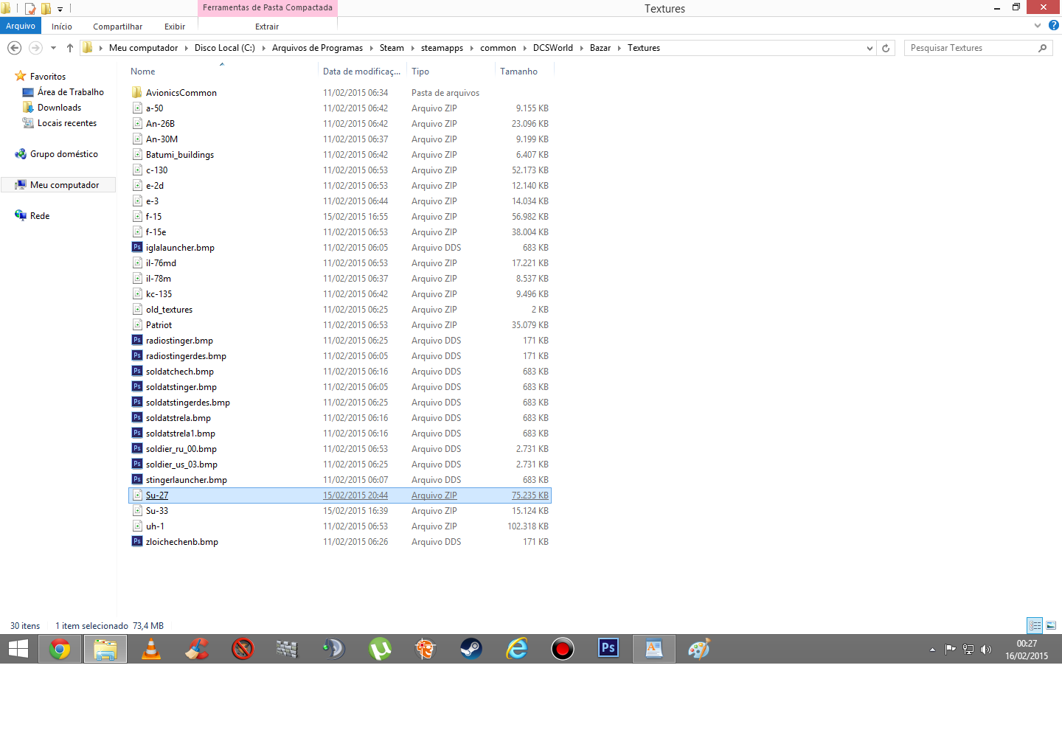The width and height of the screenshot is (1062, 755).
Task: Sort by the Tamanho column header
Action: [x=524, y=72]
